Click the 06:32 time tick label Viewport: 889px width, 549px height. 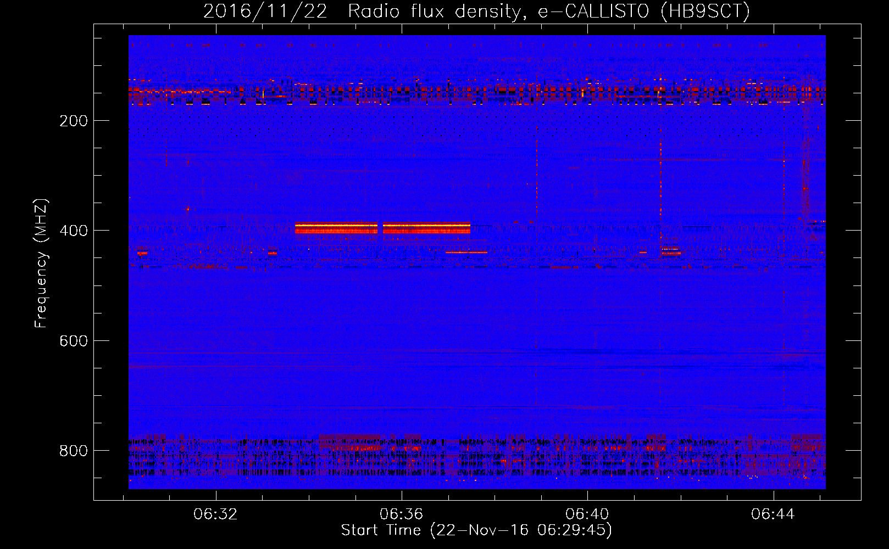215,514
